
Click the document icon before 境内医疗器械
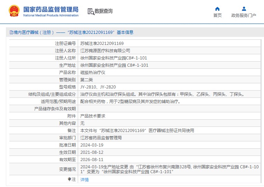tap(11, 32)
